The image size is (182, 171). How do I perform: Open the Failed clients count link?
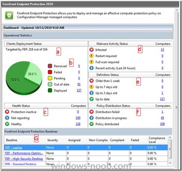79,72
